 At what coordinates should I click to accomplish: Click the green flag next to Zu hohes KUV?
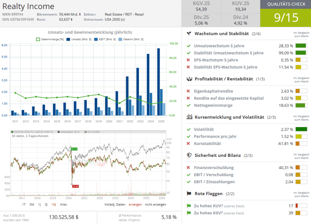tap(189, 206)
